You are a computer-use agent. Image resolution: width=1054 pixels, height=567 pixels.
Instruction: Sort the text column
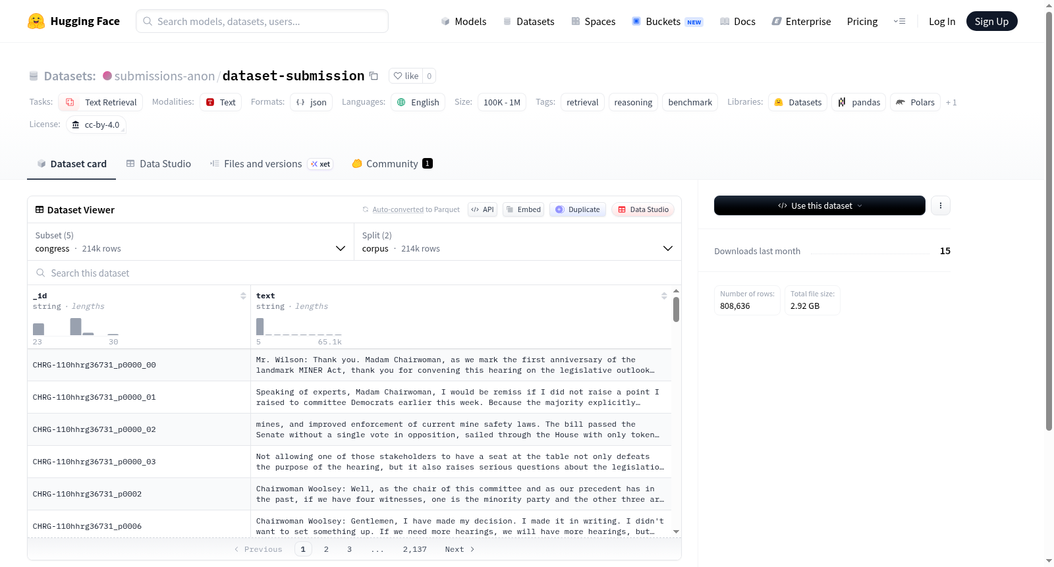(x=664, y=296)
